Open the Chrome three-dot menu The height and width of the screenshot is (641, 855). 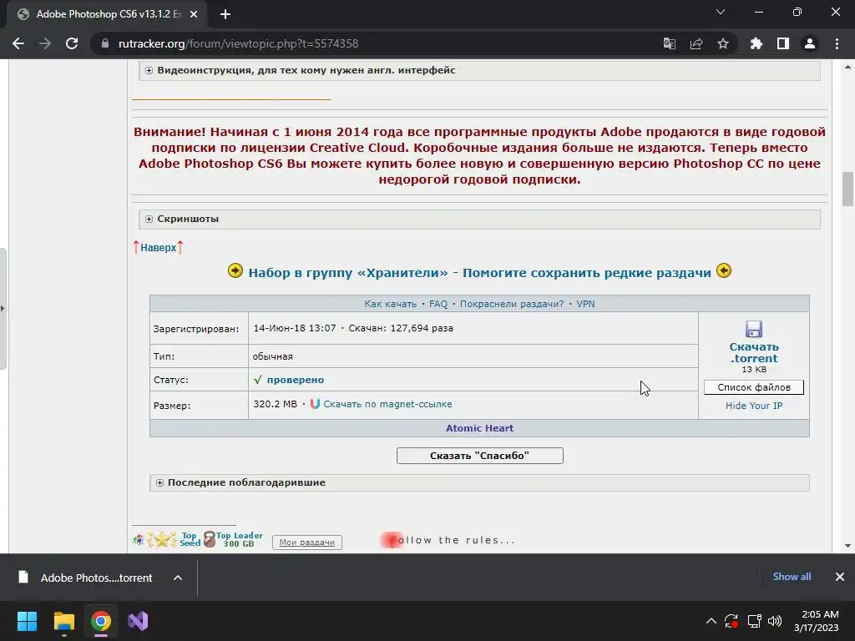837,43
